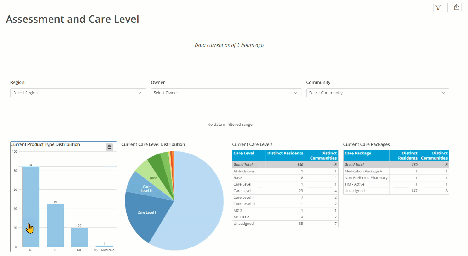Screen dimensions: 468x256
Task: Open the Select Owner dropdown
Action: click(226, 93)
